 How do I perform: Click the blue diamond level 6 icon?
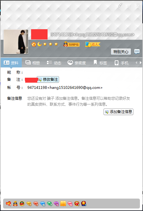(42, 204)
